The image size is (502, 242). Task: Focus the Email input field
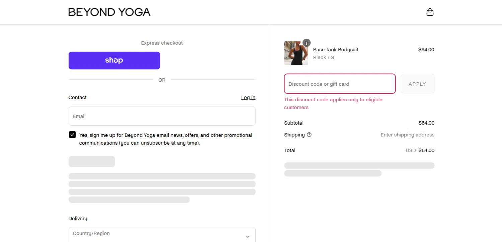pyautogui.click(x=162, y=116)
